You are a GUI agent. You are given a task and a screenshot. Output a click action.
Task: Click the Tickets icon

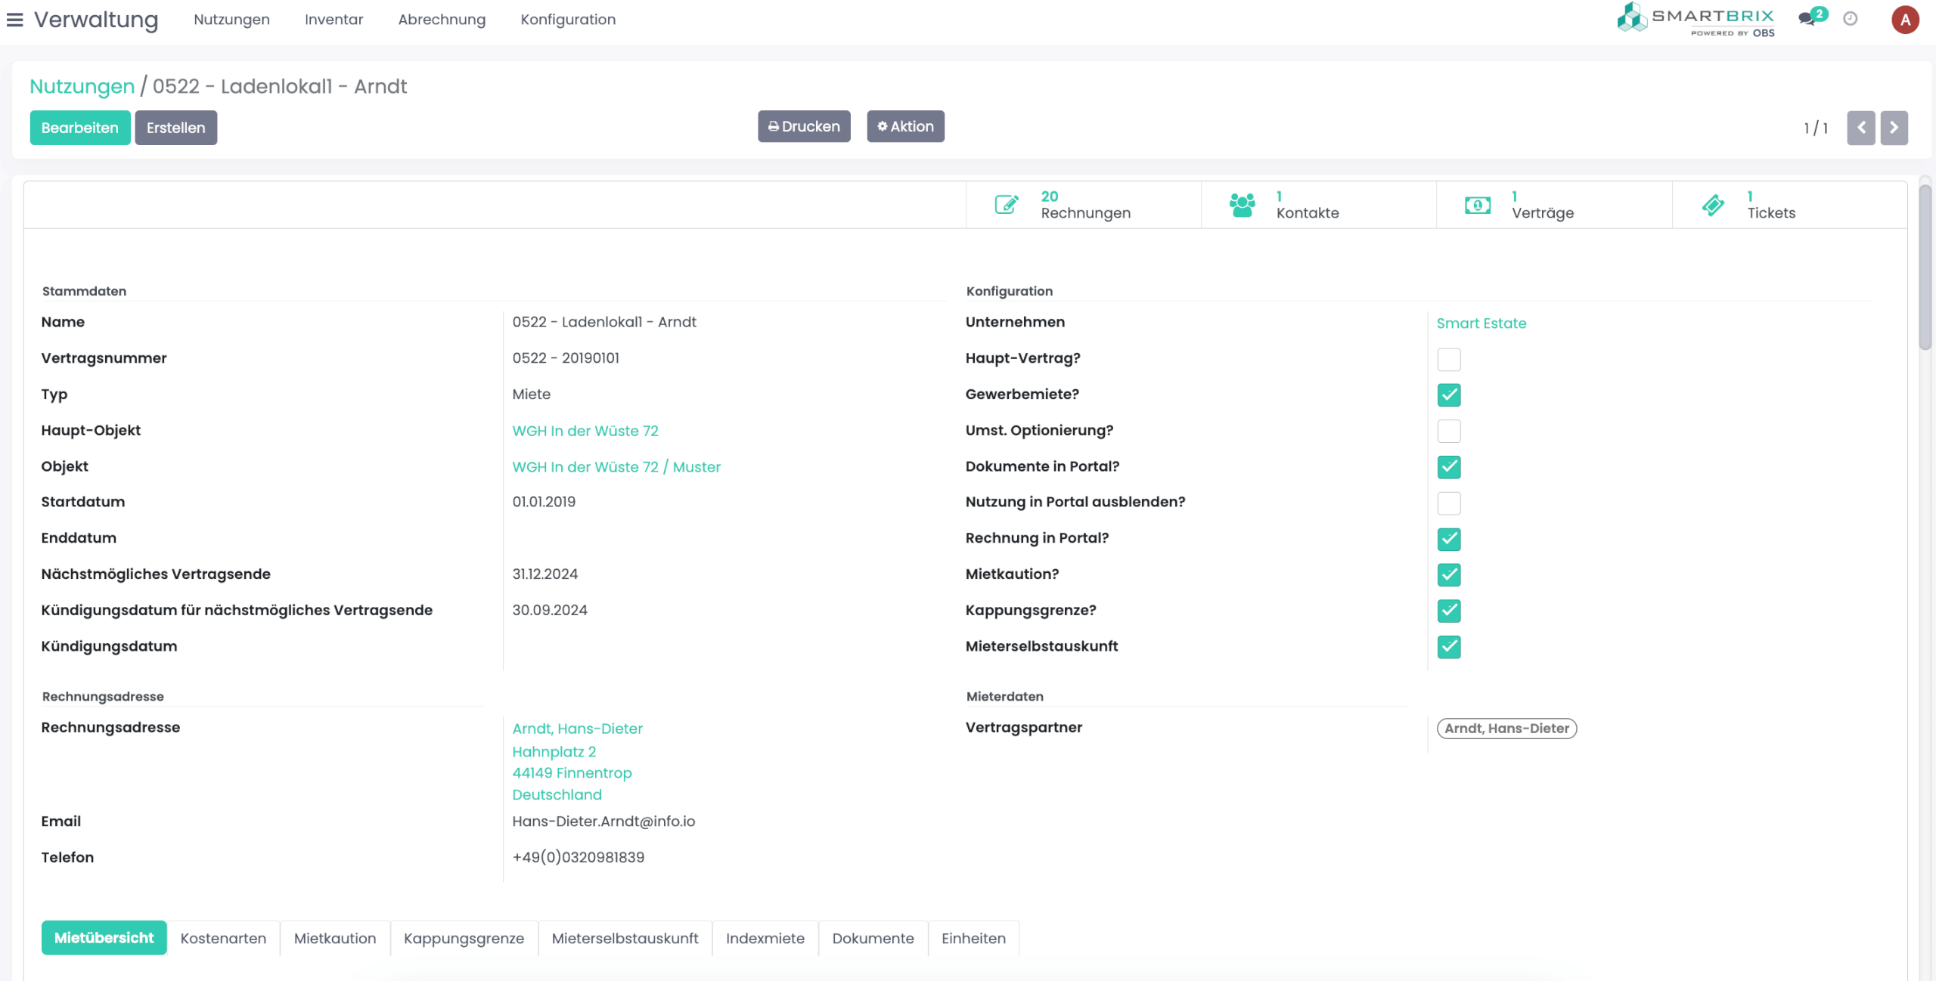(1713, 205)
